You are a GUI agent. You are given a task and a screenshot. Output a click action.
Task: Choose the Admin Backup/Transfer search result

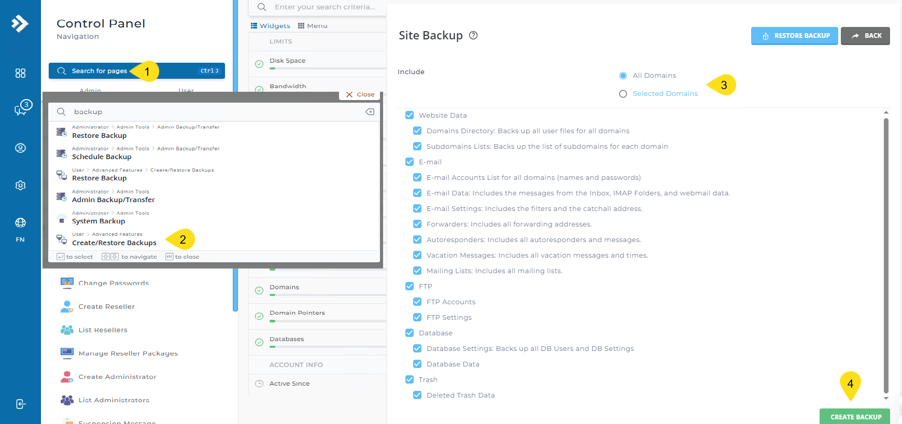pyautogui.click(x=214, y=196)
